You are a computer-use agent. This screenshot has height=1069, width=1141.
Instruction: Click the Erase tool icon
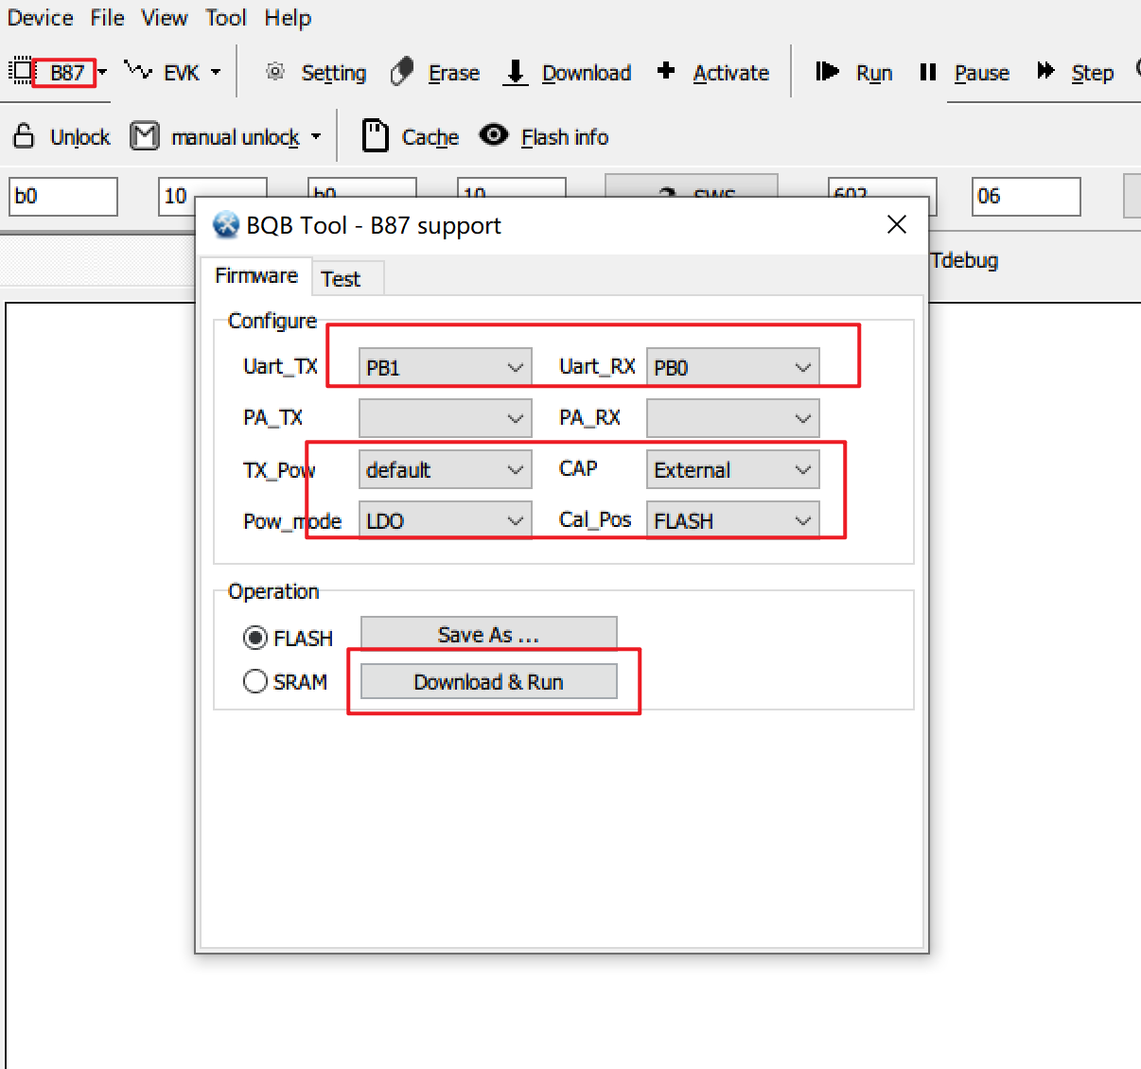pos(402,72)
